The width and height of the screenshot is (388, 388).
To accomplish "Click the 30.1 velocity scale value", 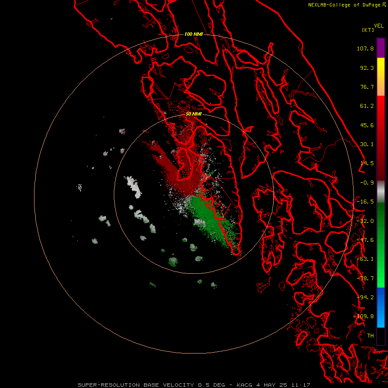I will [367, 144].
